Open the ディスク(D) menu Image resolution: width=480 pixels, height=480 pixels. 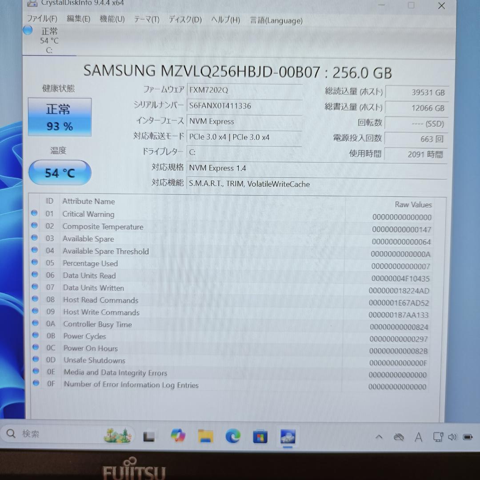click(185, 20)
